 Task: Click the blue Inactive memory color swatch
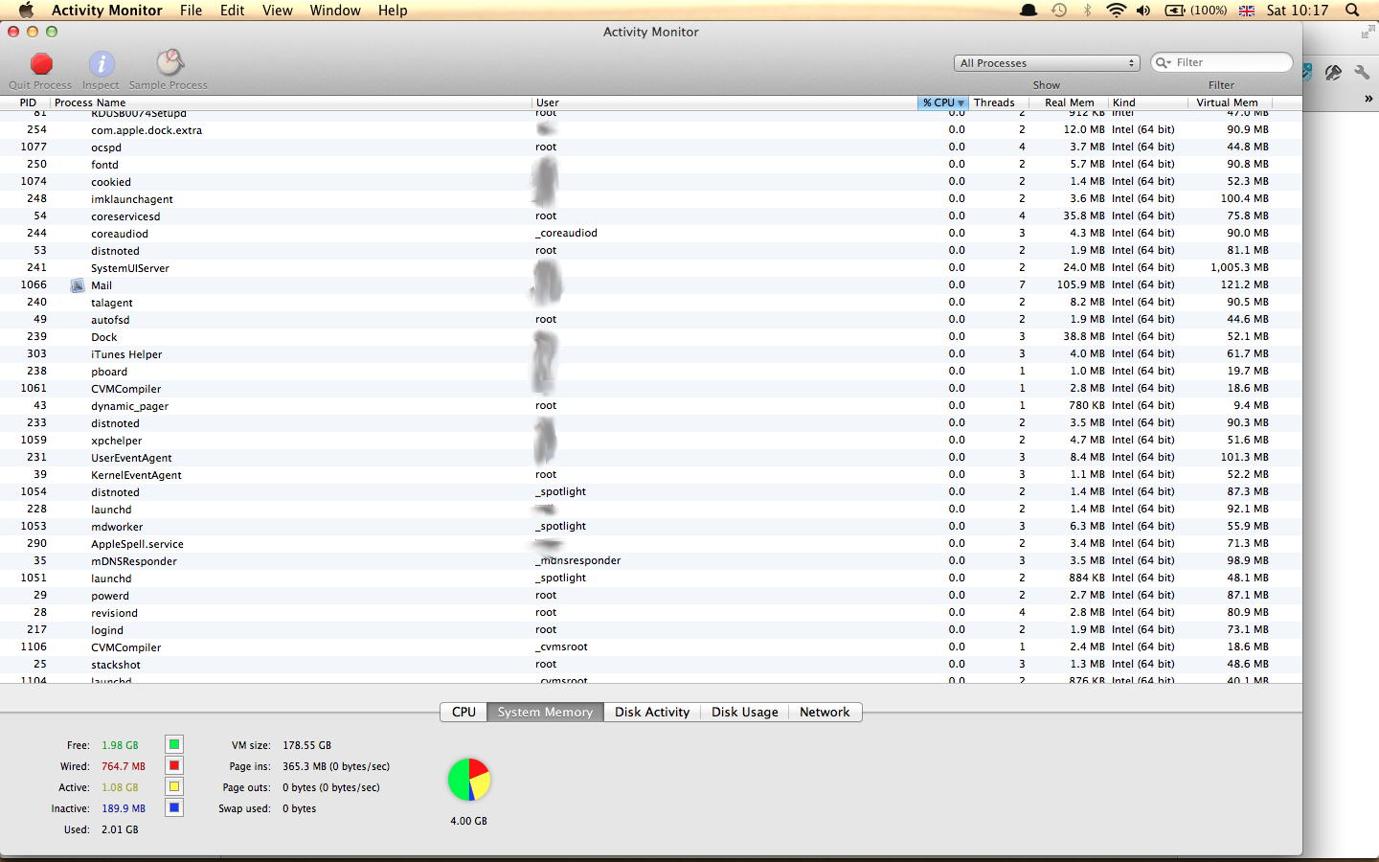tap(174, 807)
